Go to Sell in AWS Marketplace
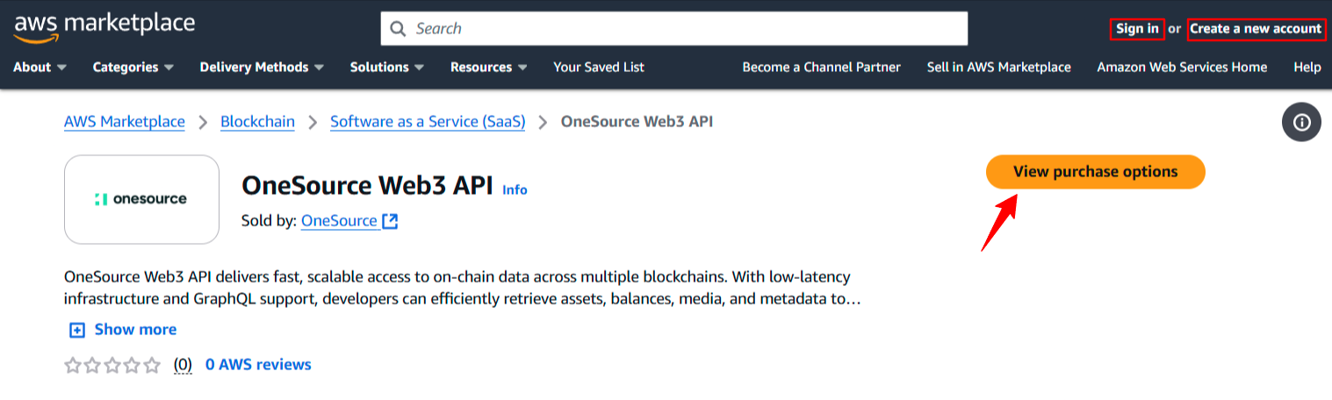Viewport: 1332px width, 400px height. (998, 68)
